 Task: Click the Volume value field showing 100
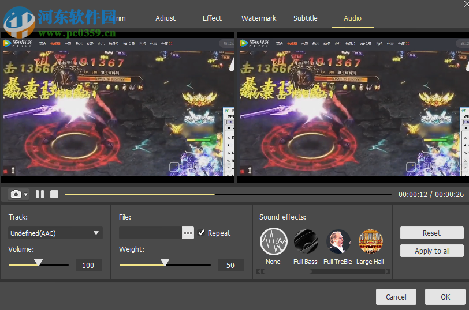88,265
